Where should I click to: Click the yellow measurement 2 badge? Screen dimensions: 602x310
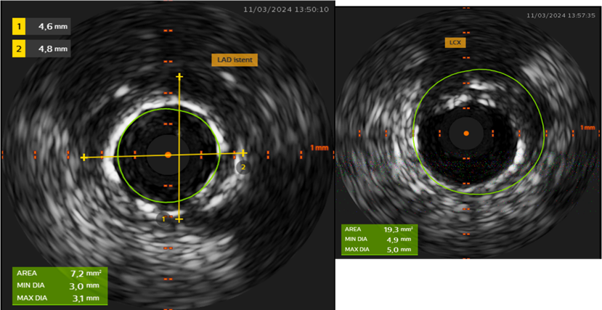[x=20, y=49]
